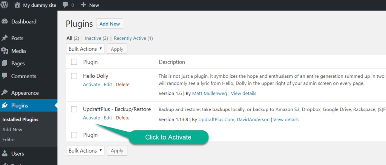
Task: Edit the Hello Dolly plugin
Action: click(108, 85)
